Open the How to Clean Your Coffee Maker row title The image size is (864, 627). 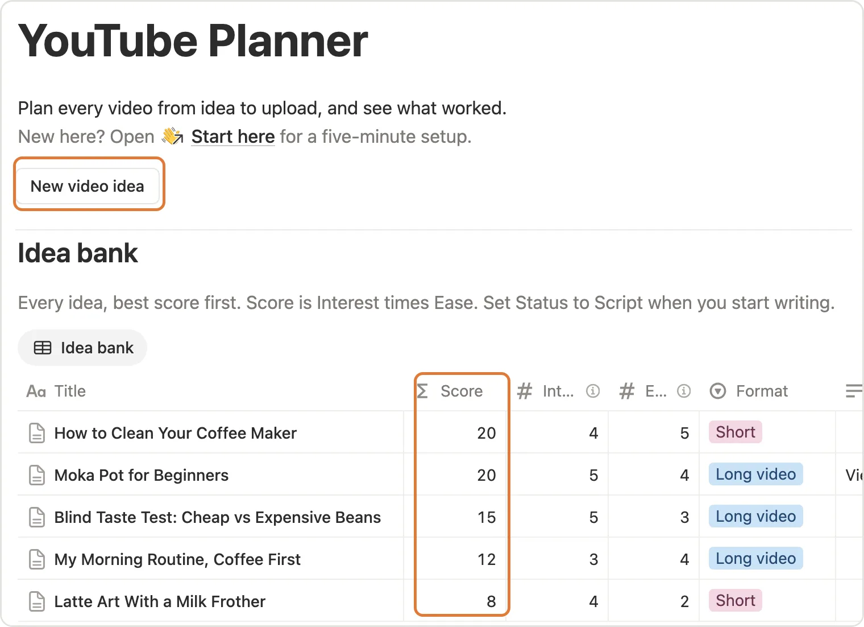point(176,433)
